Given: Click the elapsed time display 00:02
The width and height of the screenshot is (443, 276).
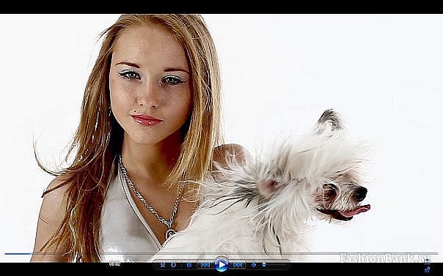Looking at the screenshot, I should [114, 264].
